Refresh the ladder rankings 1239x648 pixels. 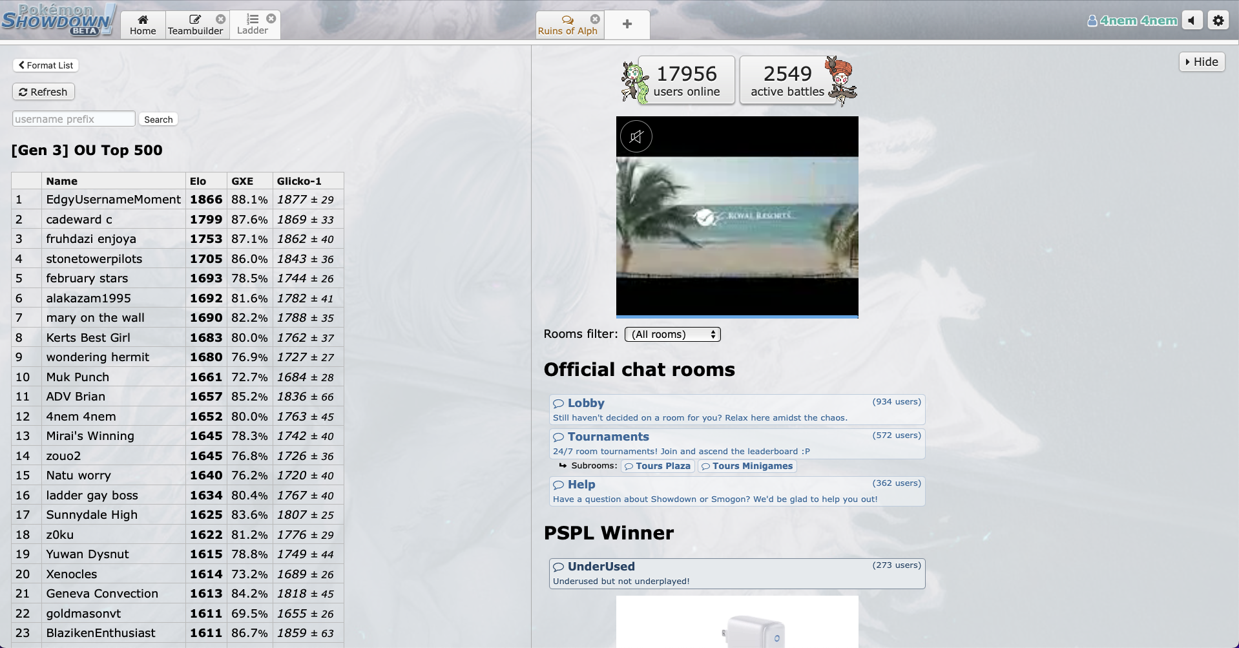[43, 92]
